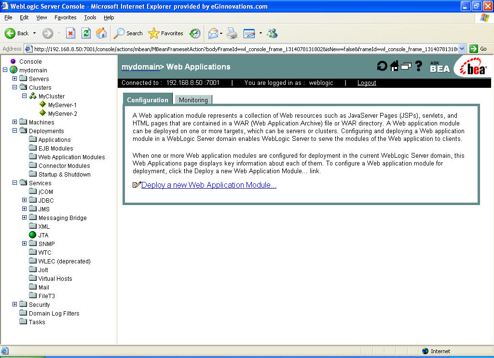Image resolution: width=494 pixels, height=358 pixels.
Task: Click the Home house icon in IE toolbar
Action: pos(101,33)
